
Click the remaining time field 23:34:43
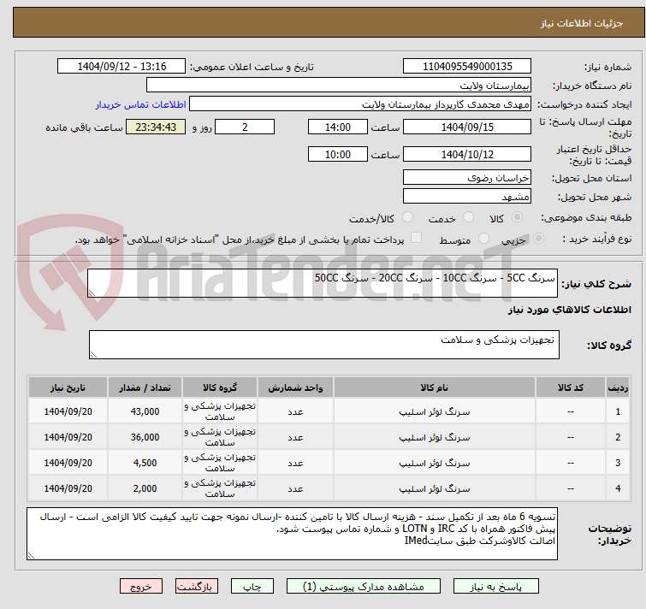(x=156, y=127)
